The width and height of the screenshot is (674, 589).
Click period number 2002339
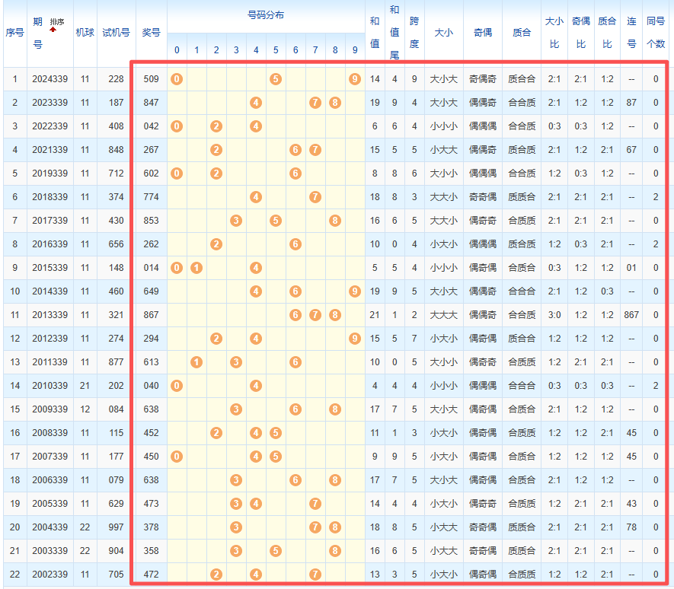pos(50,575)
